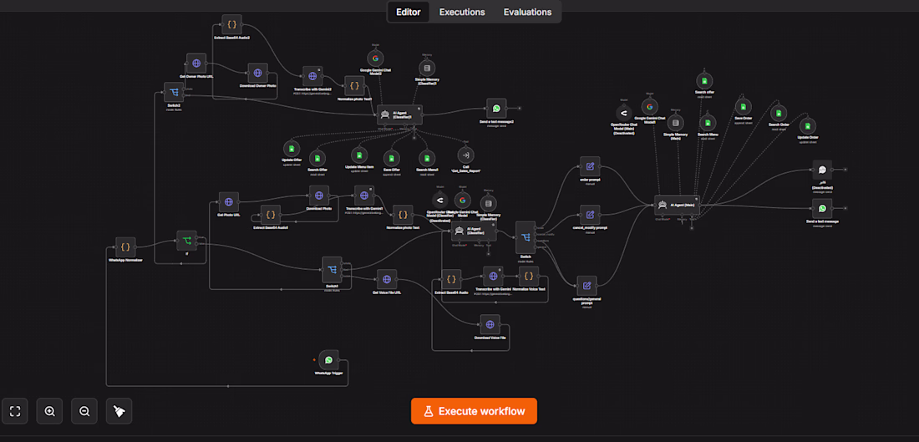
Task: Select the Download Owner Photo node
Action: tap(257, 73)
